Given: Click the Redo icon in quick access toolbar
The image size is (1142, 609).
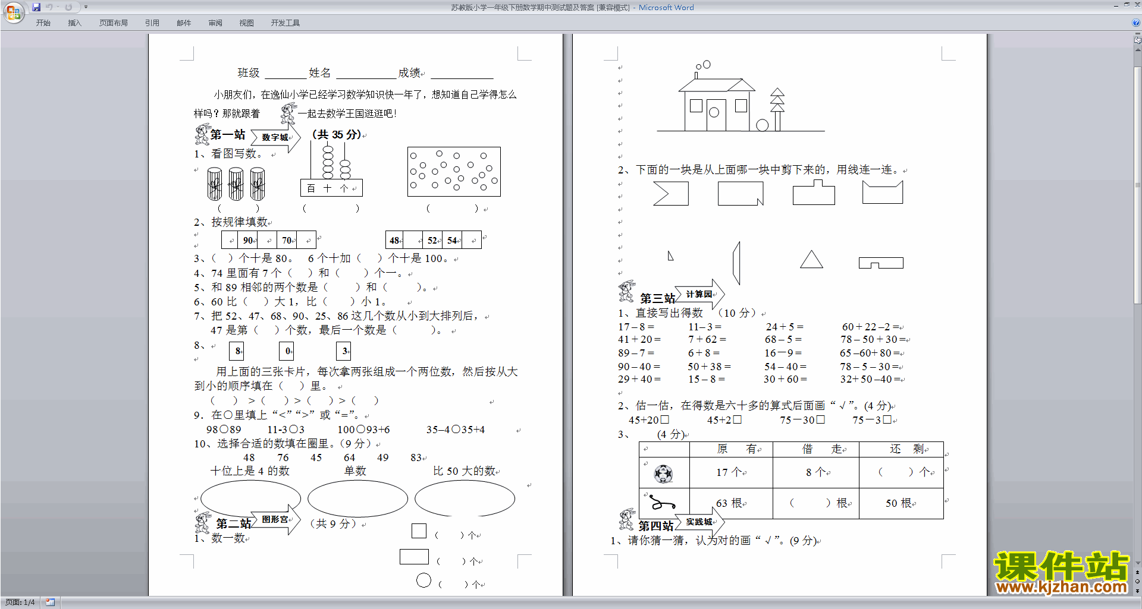Looking at the screenshot, I should 68,7.
